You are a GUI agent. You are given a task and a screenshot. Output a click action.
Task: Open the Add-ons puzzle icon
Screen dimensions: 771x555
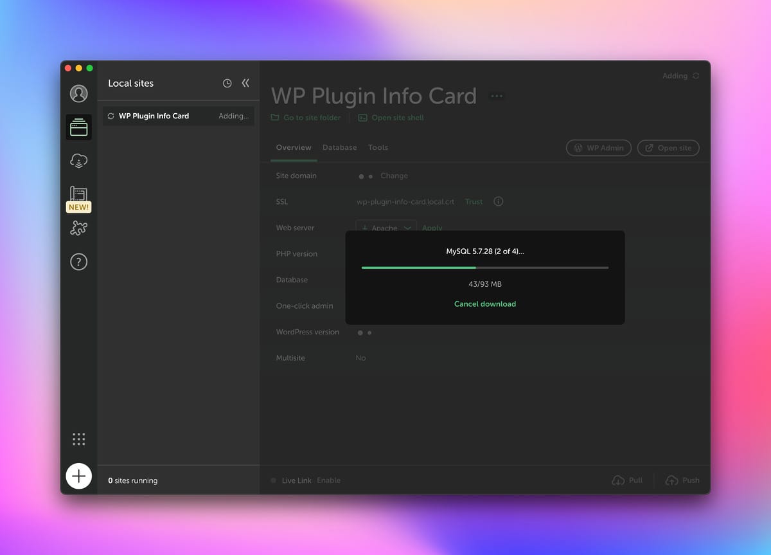tap(78, 228)
